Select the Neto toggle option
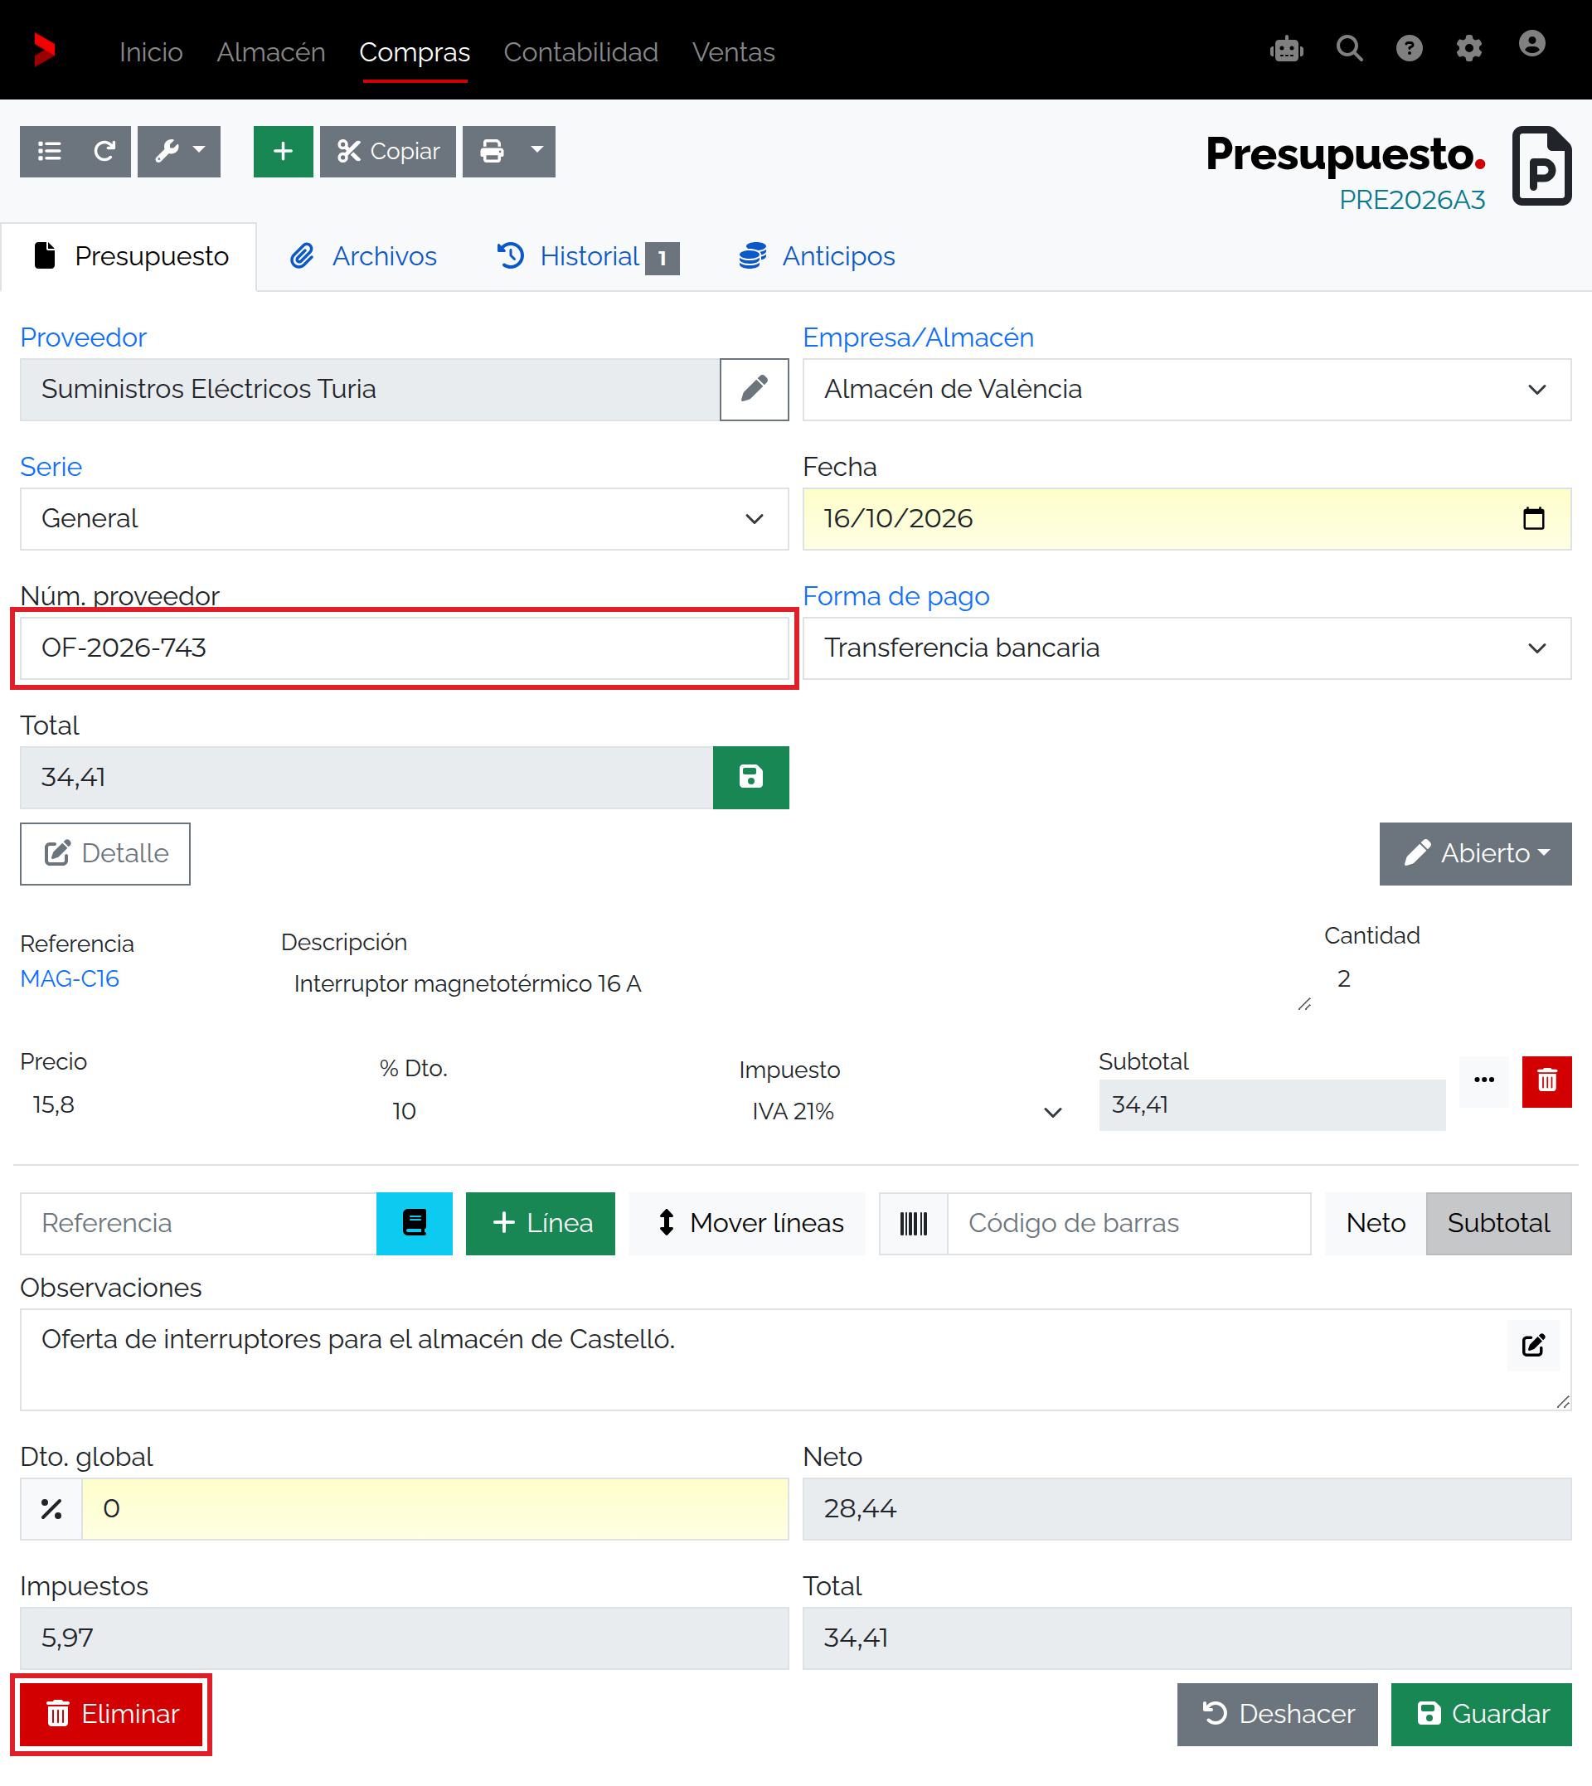Screen dimensions: 1592x1786 [1375, 1223]
